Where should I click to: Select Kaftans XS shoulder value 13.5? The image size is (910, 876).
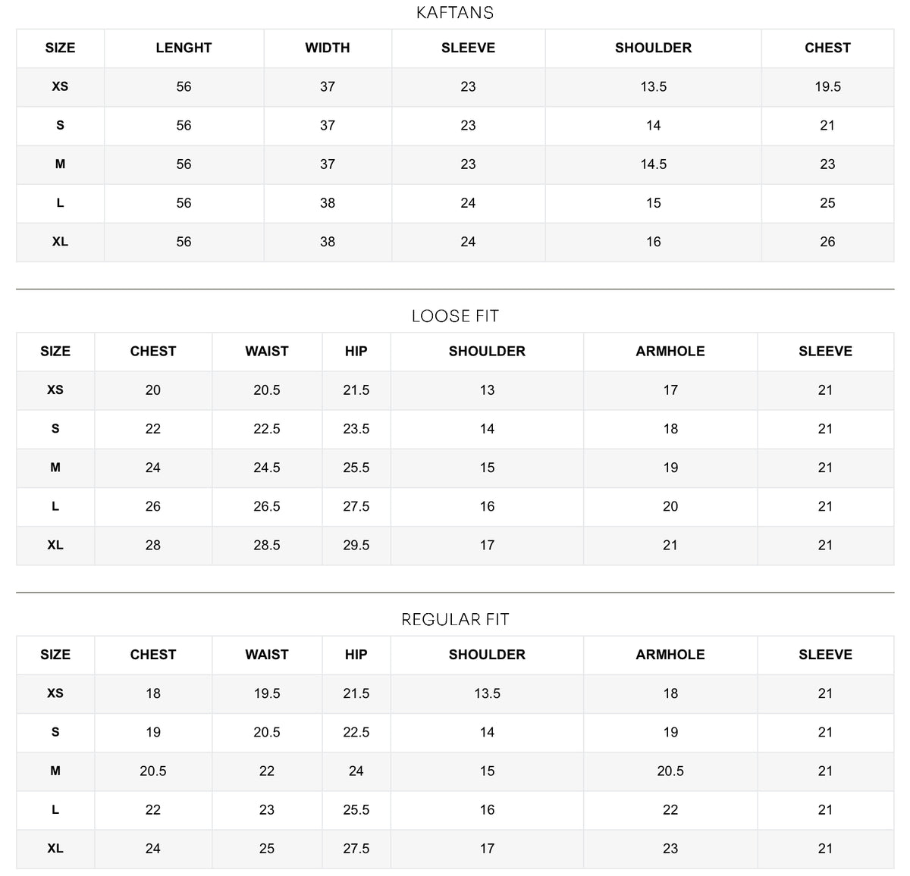pos(653,86)
